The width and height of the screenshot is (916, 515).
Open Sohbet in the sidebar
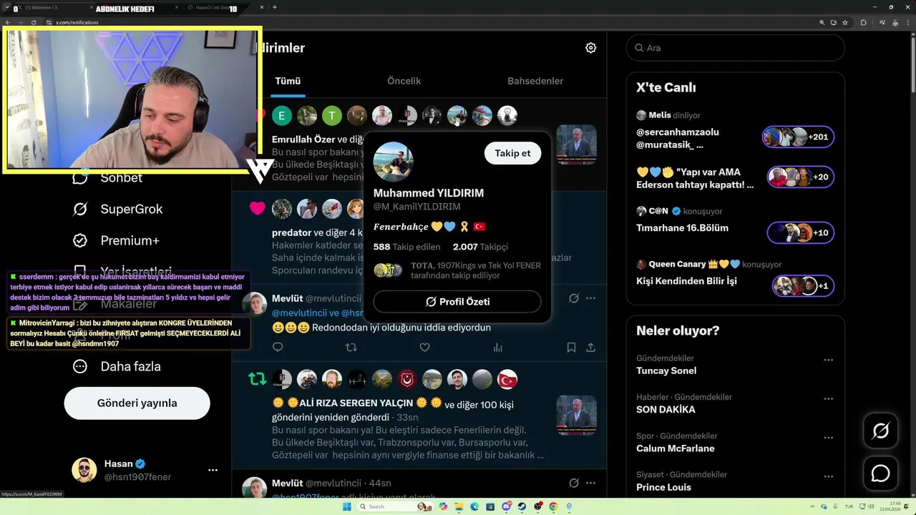click(x=107, y=178)
